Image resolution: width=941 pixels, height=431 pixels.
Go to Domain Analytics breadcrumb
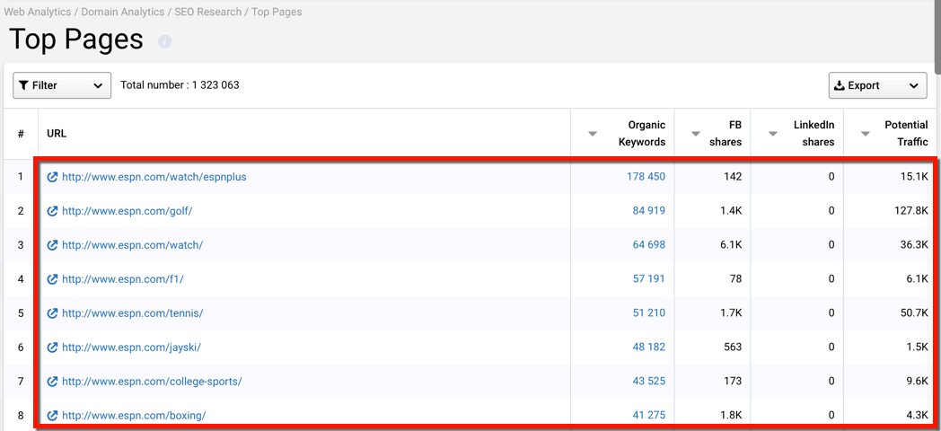click(122, 12)
